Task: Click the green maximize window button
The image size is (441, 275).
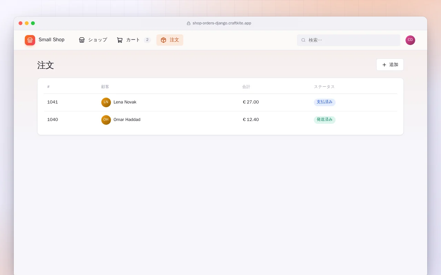Action: coord(33,23)
